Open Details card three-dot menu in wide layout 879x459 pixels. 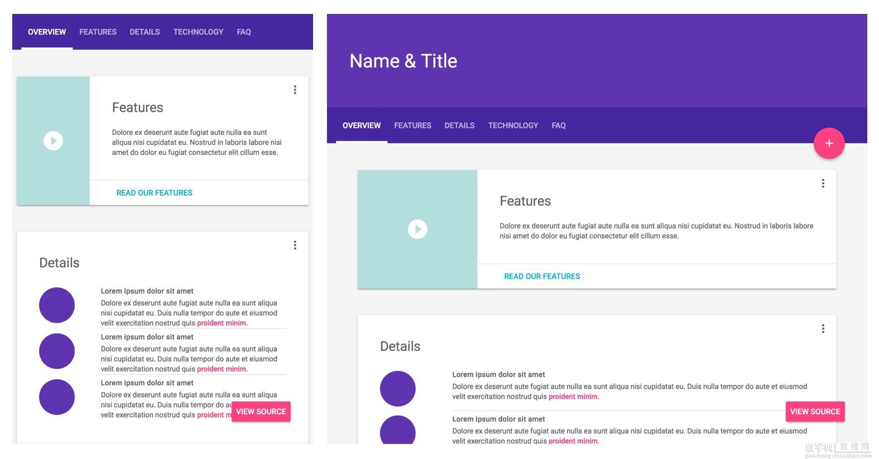[823, 329]
